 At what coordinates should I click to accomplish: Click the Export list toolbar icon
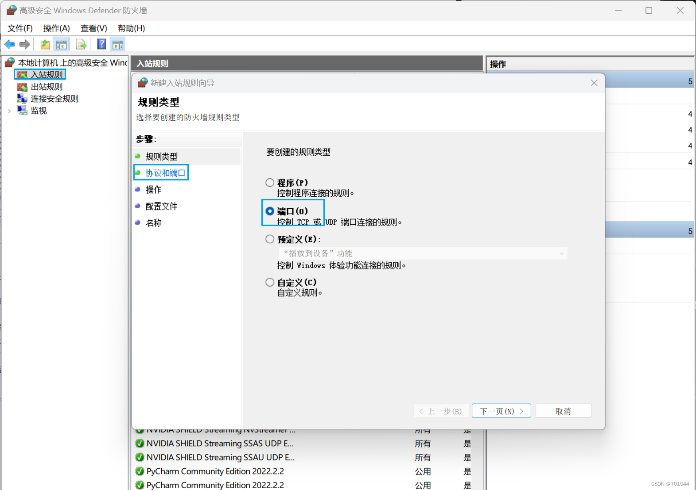click(81, 44)
